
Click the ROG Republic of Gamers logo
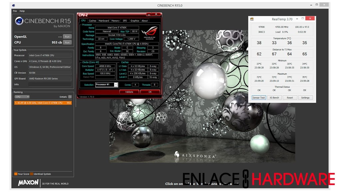[x=150, y=32]
